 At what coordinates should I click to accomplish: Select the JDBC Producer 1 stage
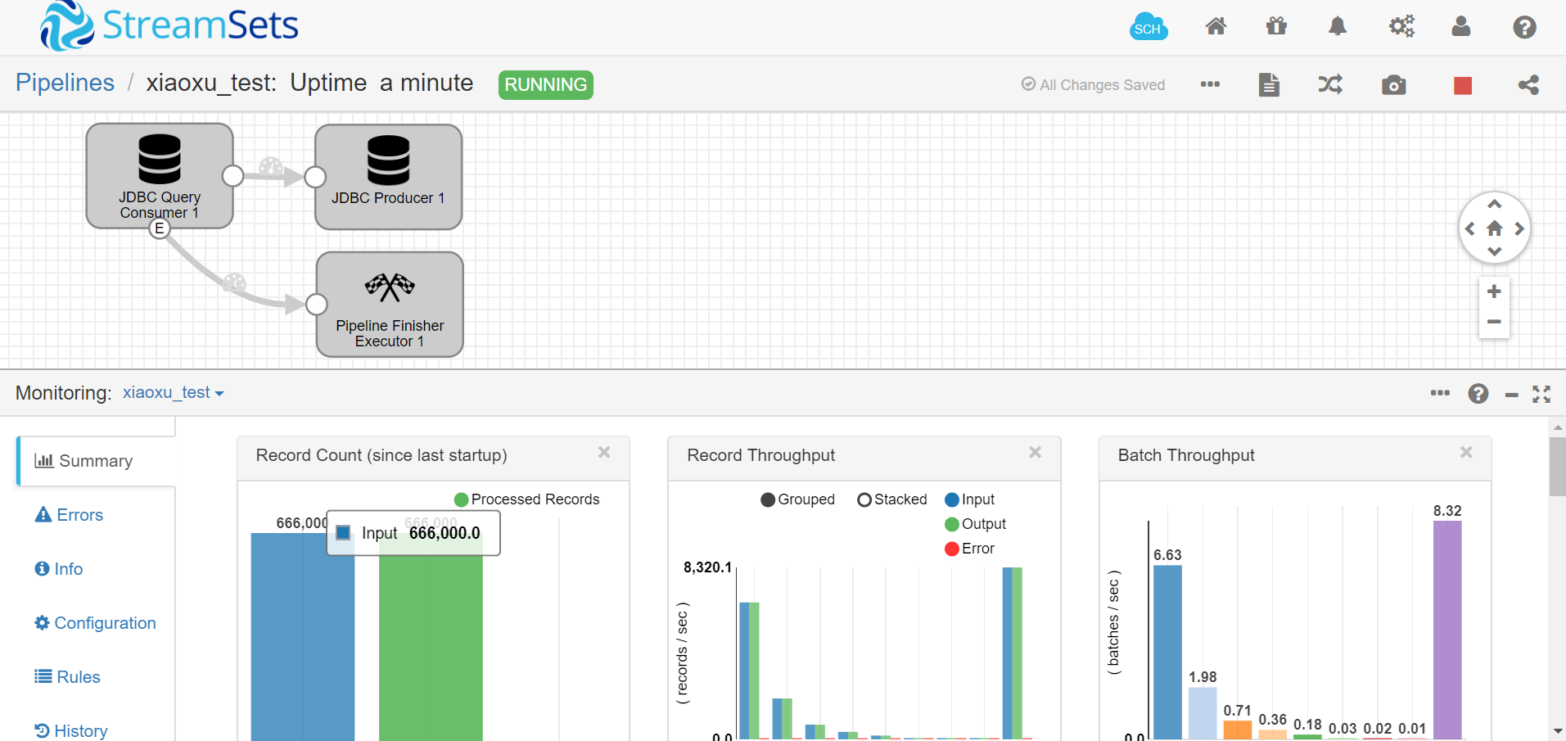(389, 177)
